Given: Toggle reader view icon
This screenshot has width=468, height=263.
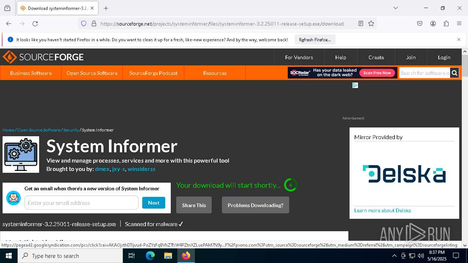Looking at the screenshot, I should point(361,23).
